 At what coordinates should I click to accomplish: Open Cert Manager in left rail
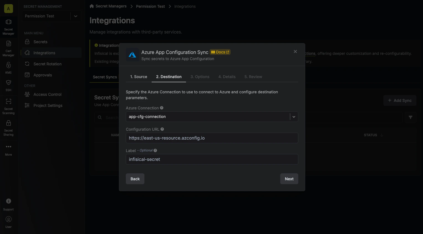(x=9, y=48)
